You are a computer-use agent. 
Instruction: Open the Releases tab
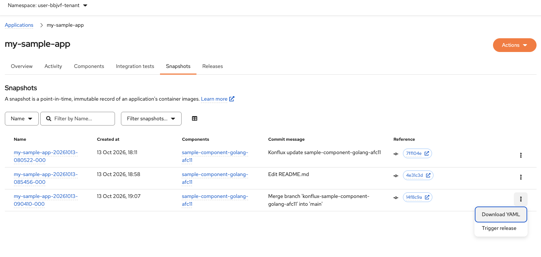click(212, 66)
